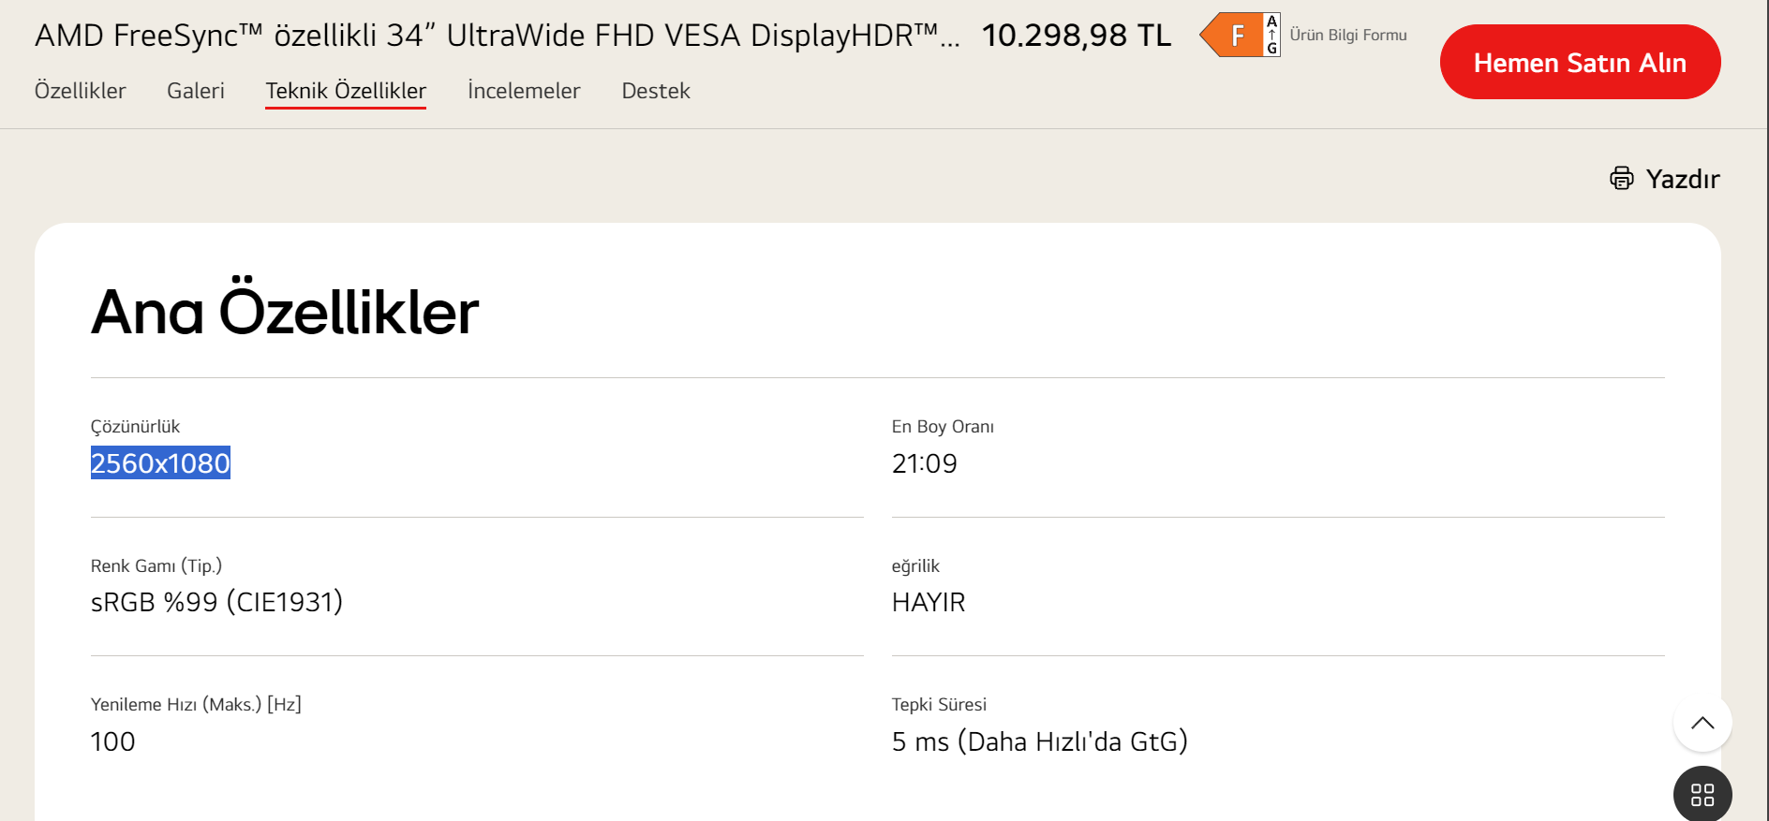Go to the İncelemeler tab

click(x=524, y=91)
